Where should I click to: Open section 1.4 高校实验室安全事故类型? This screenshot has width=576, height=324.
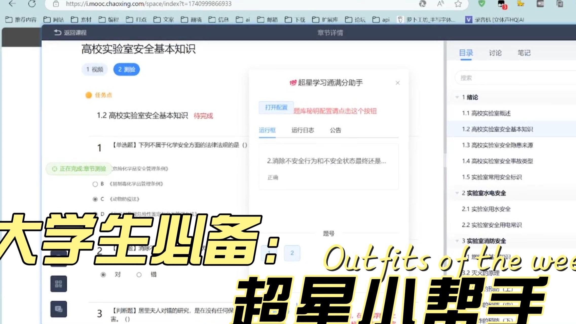pos(497,161)
